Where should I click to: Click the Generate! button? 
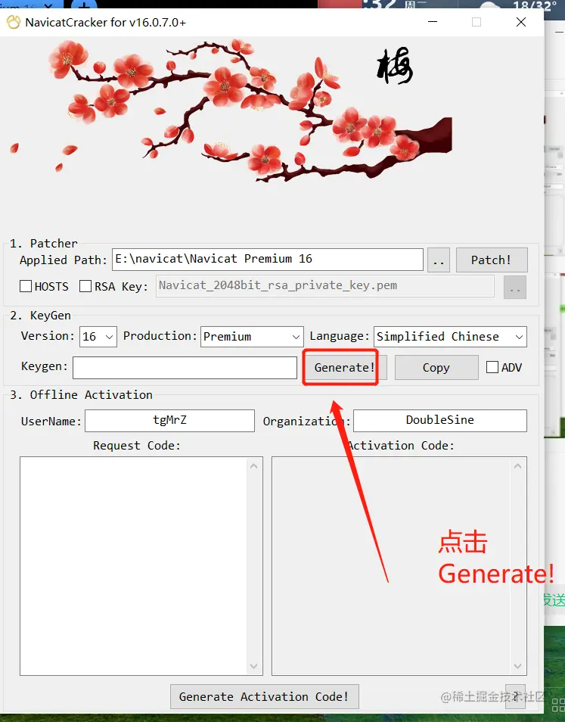[345, 368]
